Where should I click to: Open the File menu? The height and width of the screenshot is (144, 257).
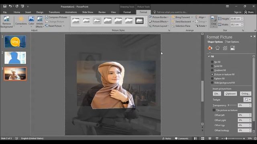pos(5,12)
